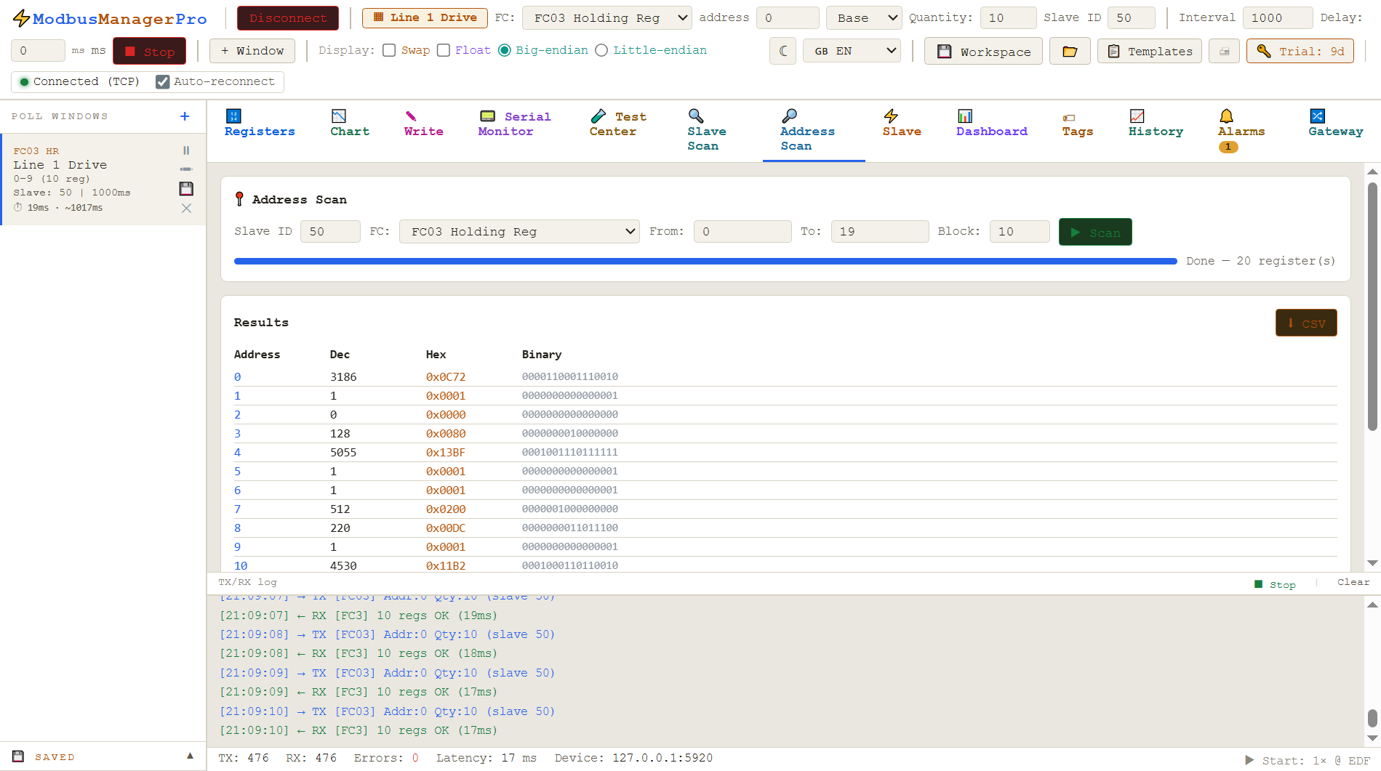Open the Serial Monitor tab
Image resolution: width=1381 pixels, height=771 pixels.
(515, 124)
